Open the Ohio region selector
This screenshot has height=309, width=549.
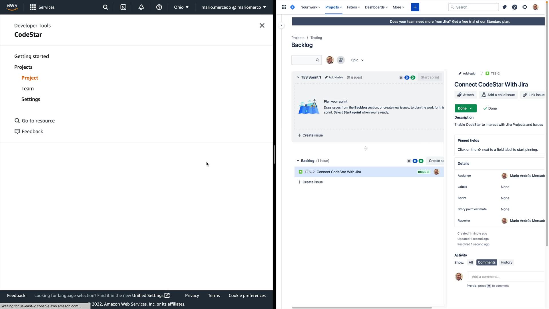pos(181,7)
